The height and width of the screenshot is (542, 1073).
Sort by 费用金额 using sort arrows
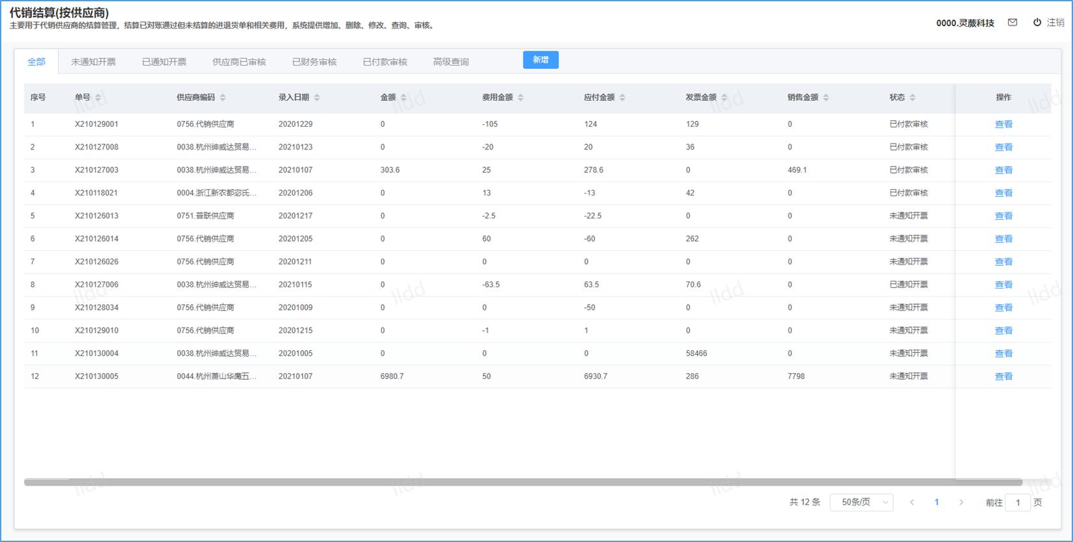[x=520, y=97]
